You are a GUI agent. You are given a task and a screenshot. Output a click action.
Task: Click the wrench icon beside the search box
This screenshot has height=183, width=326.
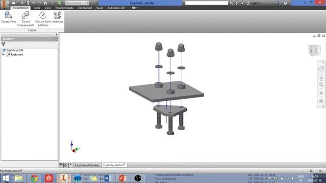(x=231, y=3)
